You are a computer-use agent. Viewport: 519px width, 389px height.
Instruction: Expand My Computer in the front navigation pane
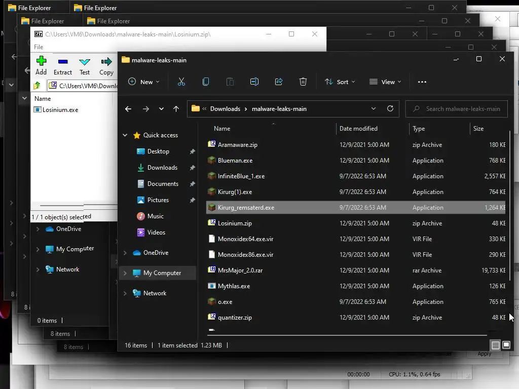click(125, 273)
